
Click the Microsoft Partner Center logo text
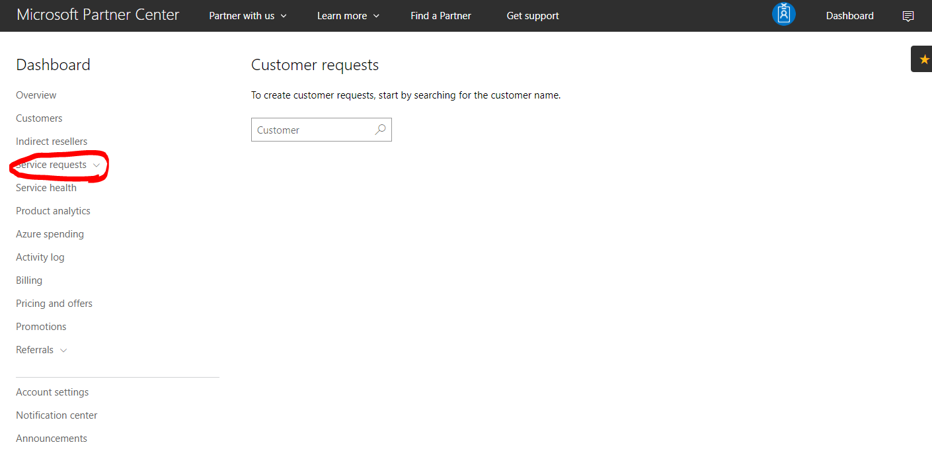(98, 15)
